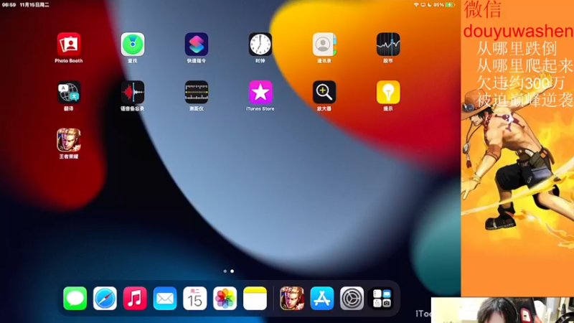Click the streamer webcam thumbnail
Screen dimensions: 574x323
tap(502, 310)
